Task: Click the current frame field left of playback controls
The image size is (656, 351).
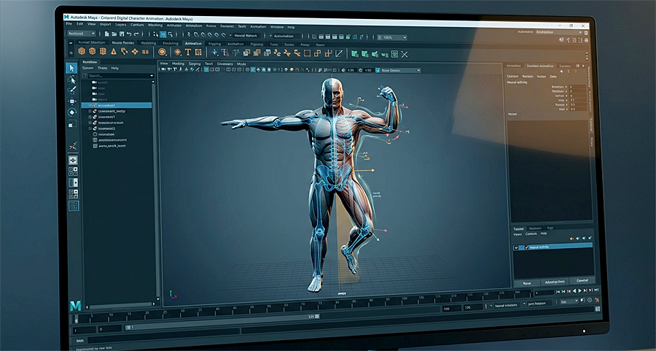Action: tap(544, 293)
